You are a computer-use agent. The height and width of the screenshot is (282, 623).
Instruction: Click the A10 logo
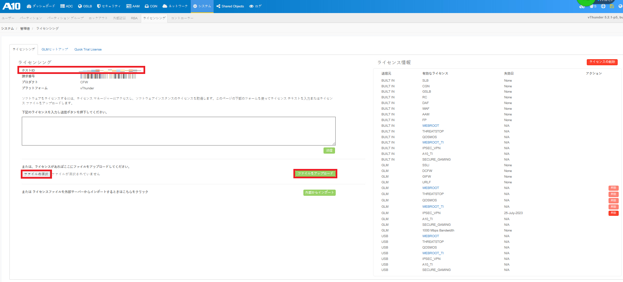click(x=12, y=6)
